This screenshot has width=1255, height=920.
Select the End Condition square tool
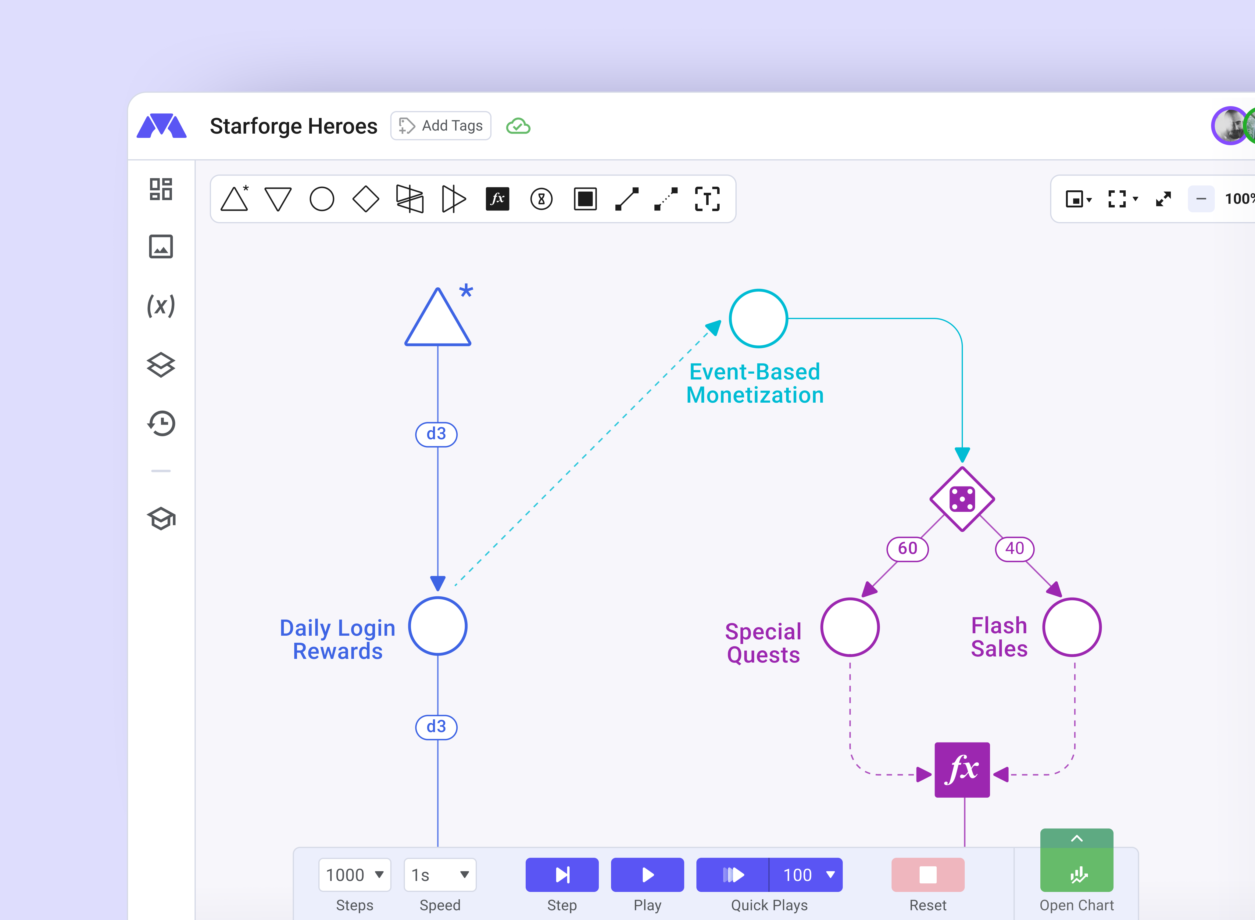coord(585,199)
